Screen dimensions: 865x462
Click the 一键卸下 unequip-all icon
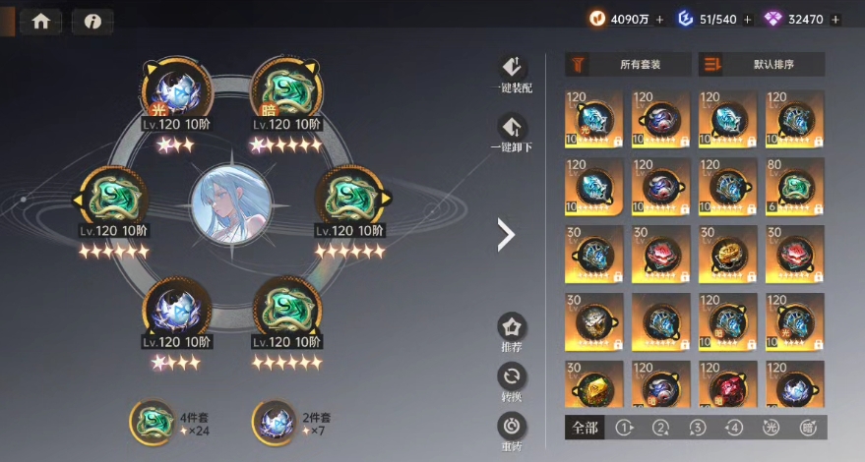coord(512,128)
